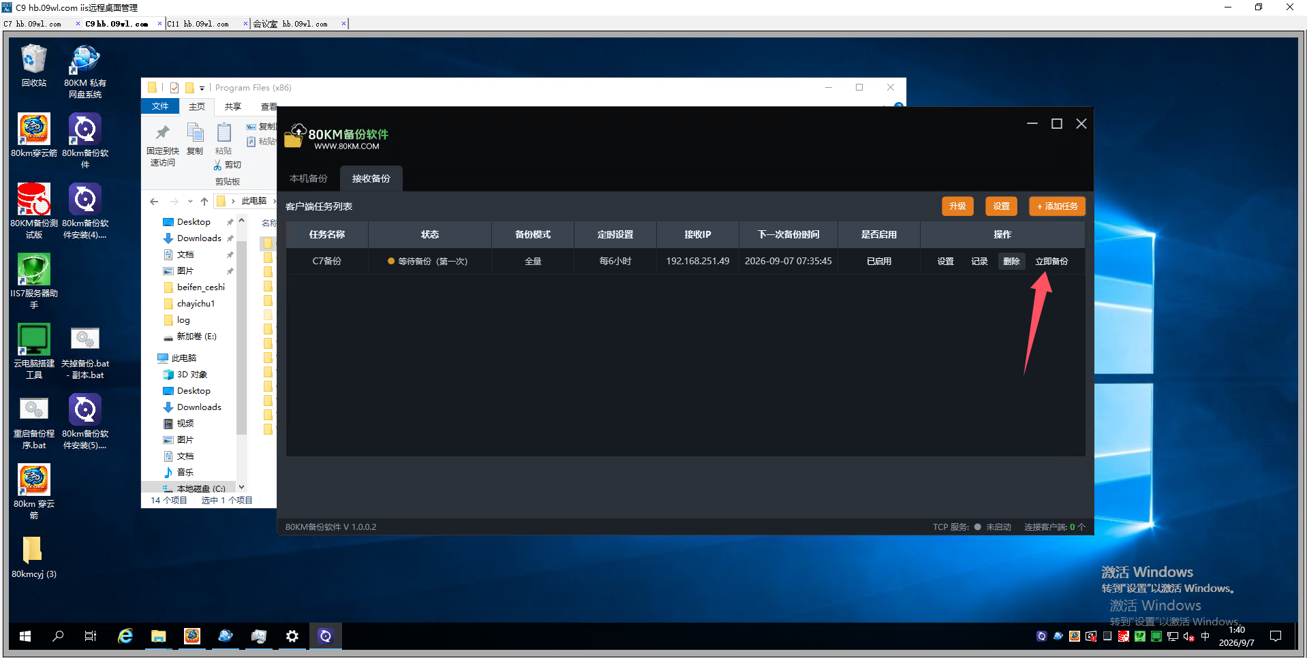This screenshot has width=1307, height=658.
Task: Open the 80KM 私有网盘系统 desktop shortcut
Action: pyautogui.click(x=85, y=71)
